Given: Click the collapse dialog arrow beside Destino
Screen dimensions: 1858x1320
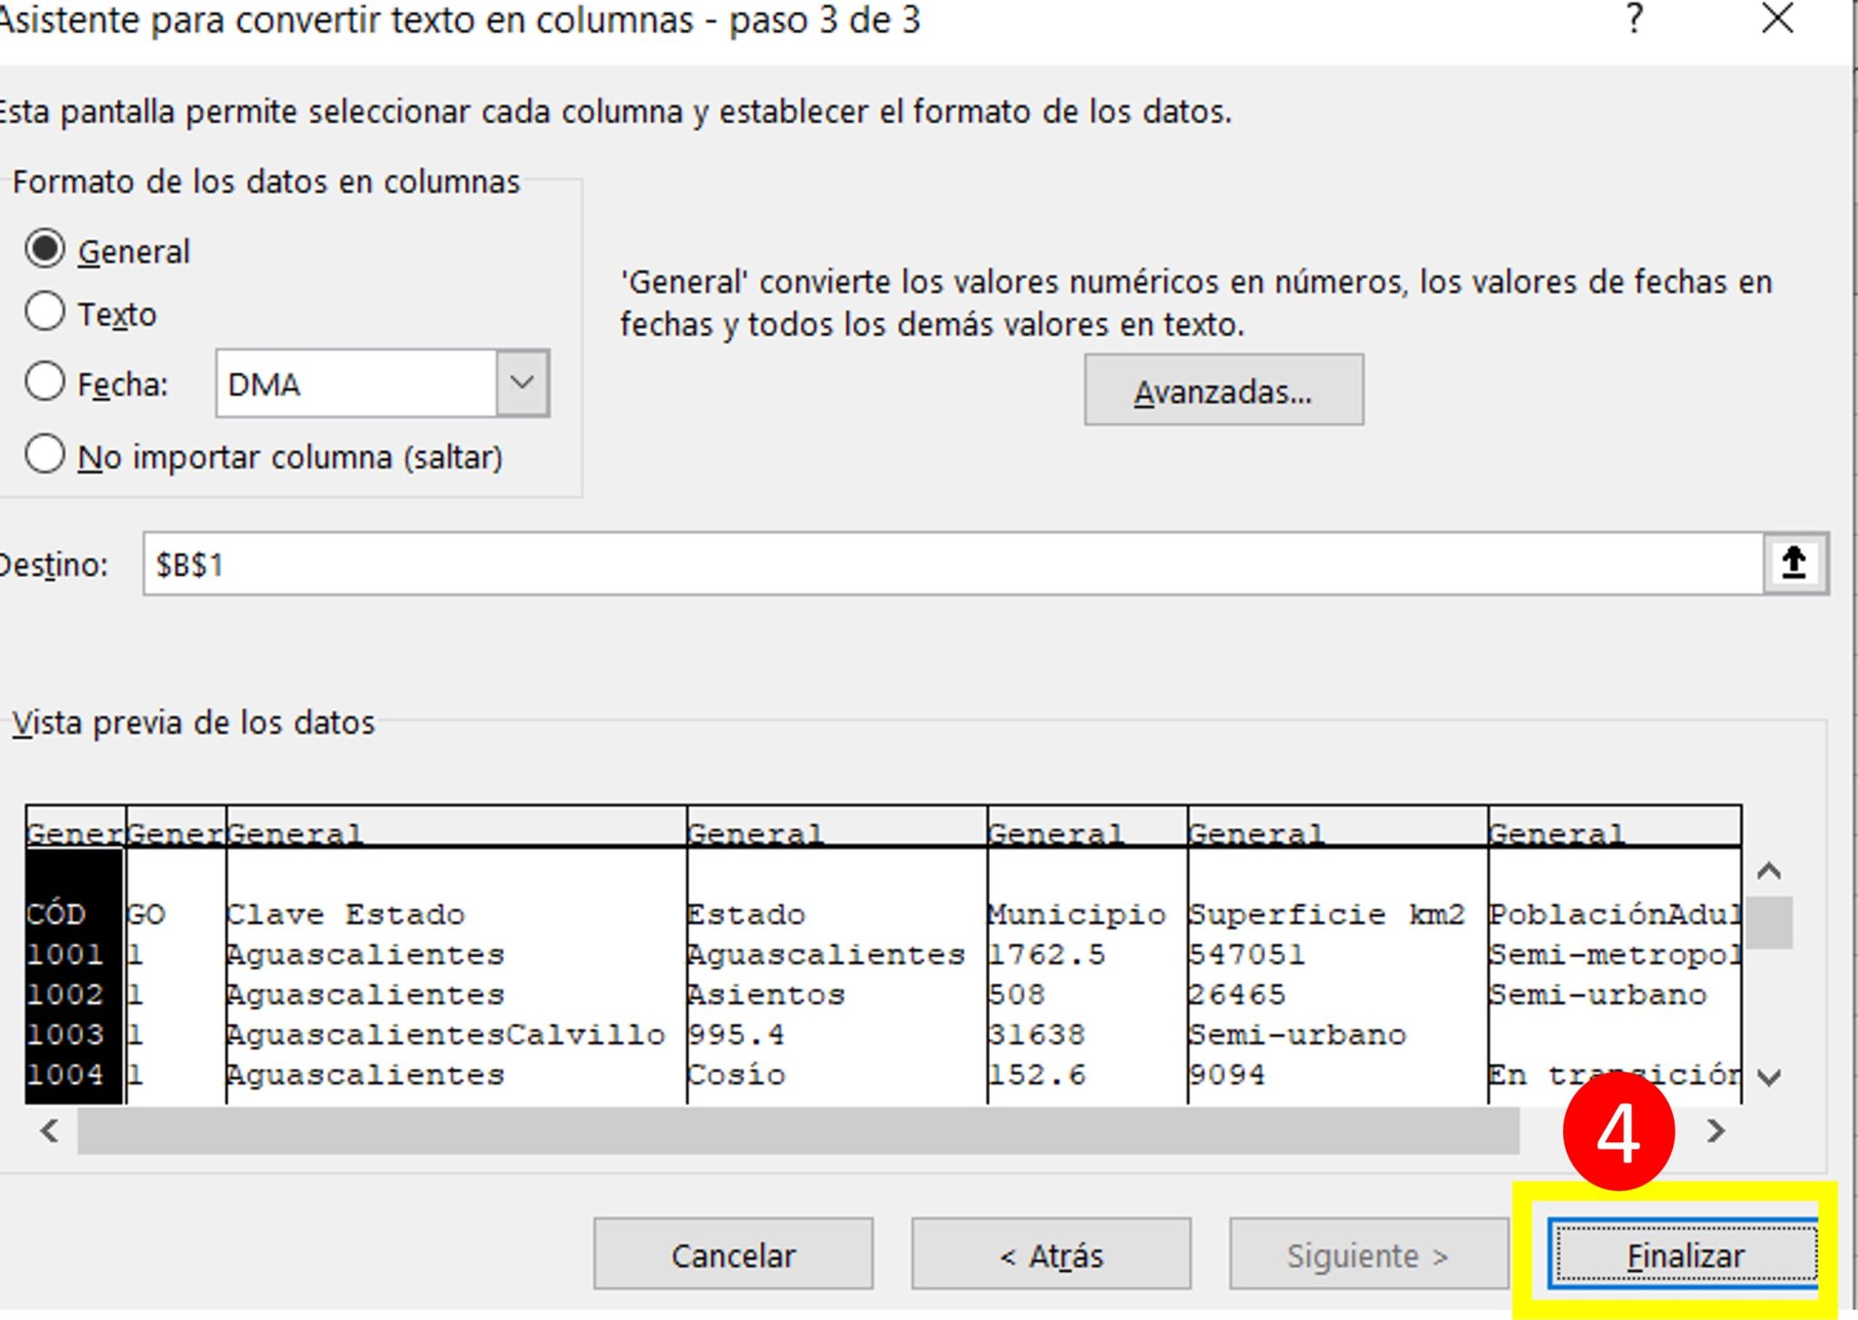Looking at the screenshot, I should point(1795,562).
